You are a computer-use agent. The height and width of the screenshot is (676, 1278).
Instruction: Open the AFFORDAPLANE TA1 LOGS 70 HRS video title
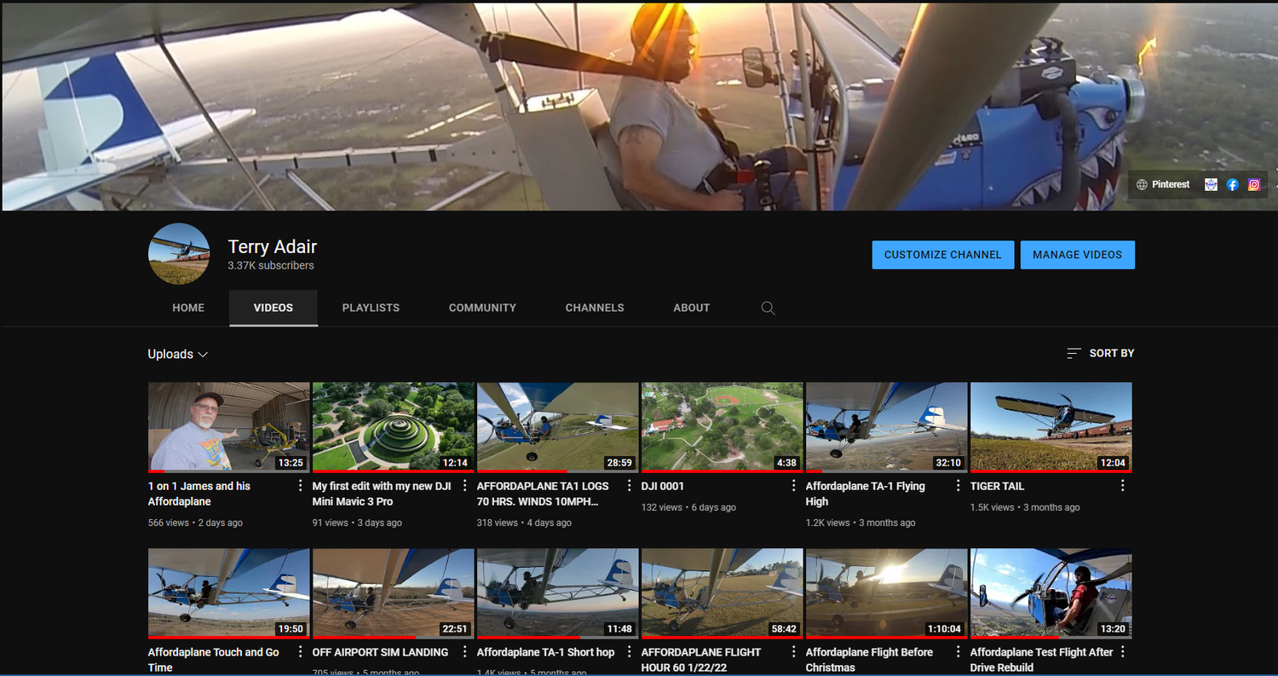[543, 494]
